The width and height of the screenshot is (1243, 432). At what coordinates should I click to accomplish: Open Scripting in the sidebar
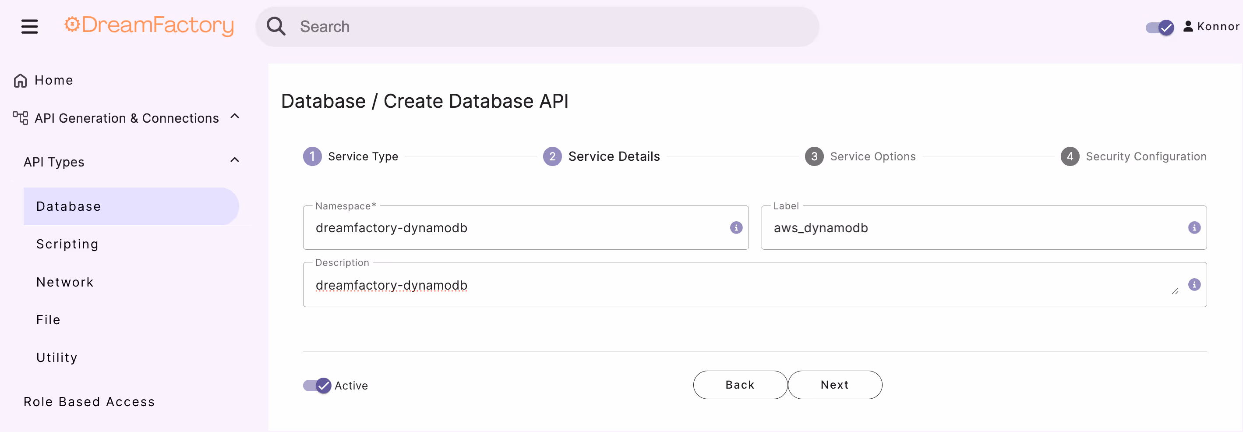click(x=67, y=244)
